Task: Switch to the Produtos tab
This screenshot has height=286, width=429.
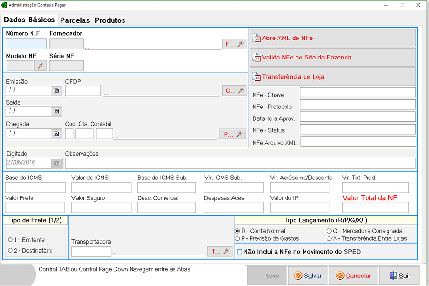Action: [110, 20]
